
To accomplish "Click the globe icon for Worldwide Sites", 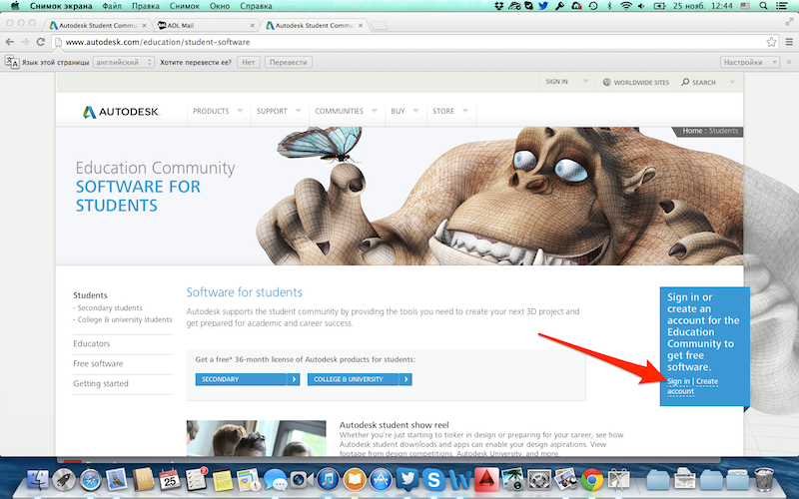I will 606,83.
